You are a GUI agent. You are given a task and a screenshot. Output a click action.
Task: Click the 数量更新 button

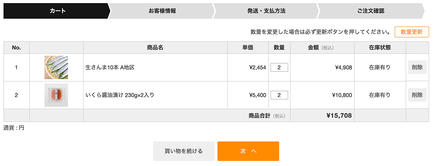pos(412,32)
